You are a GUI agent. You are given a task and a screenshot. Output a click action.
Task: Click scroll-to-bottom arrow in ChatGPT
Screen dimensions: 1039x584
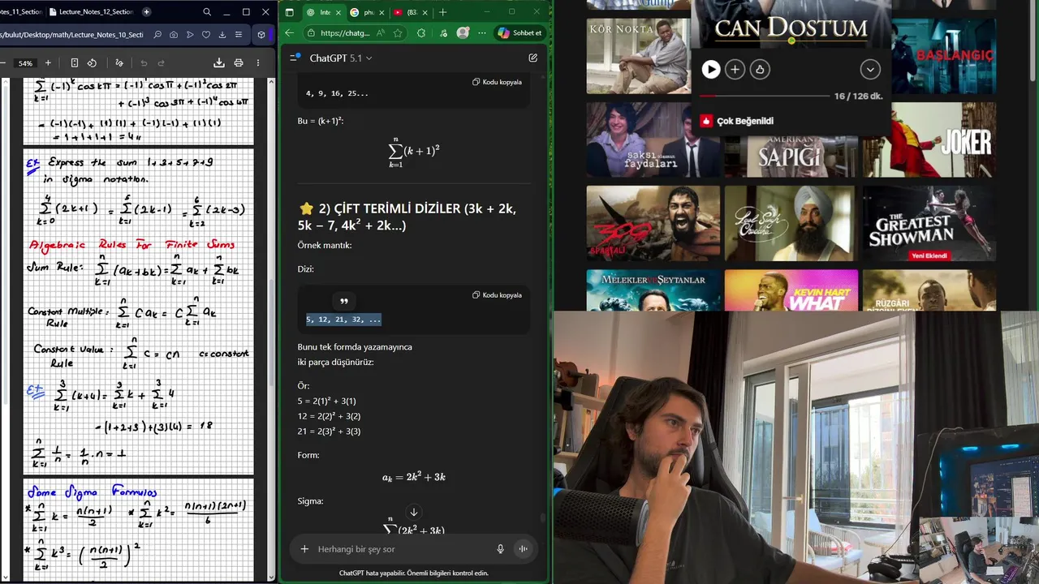[x=414, y=513]
